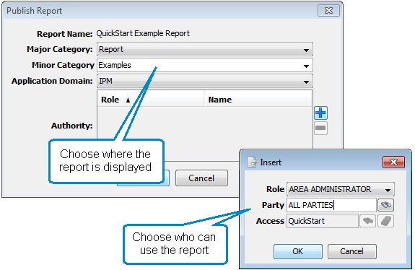Expand the Application Domain dropdown

306,82
